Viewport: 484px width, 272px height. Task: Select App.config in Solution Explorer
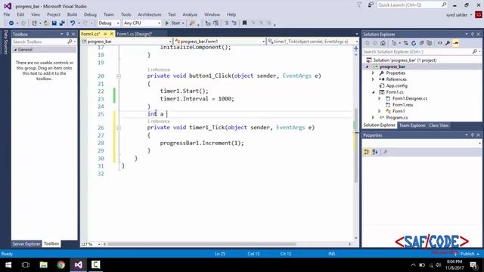coord(396,85)
